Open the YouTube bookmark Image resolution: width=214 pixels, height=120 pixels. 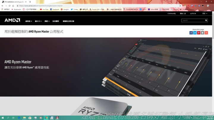pyautogui.click(x=44, y=9)
